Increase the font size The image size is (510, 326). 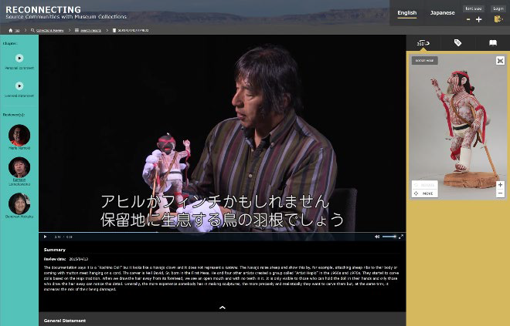pos(478,19)
